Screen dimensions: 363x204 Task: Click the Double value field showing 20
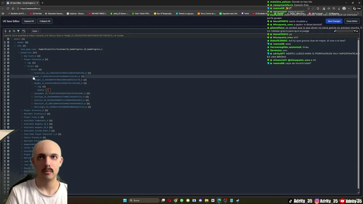click(48, 90)
